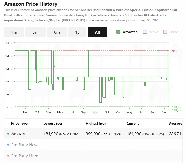The image size is (186, 164).
Task: Click the Sennheiser Momentum 4 product title text
Action: 91,15
